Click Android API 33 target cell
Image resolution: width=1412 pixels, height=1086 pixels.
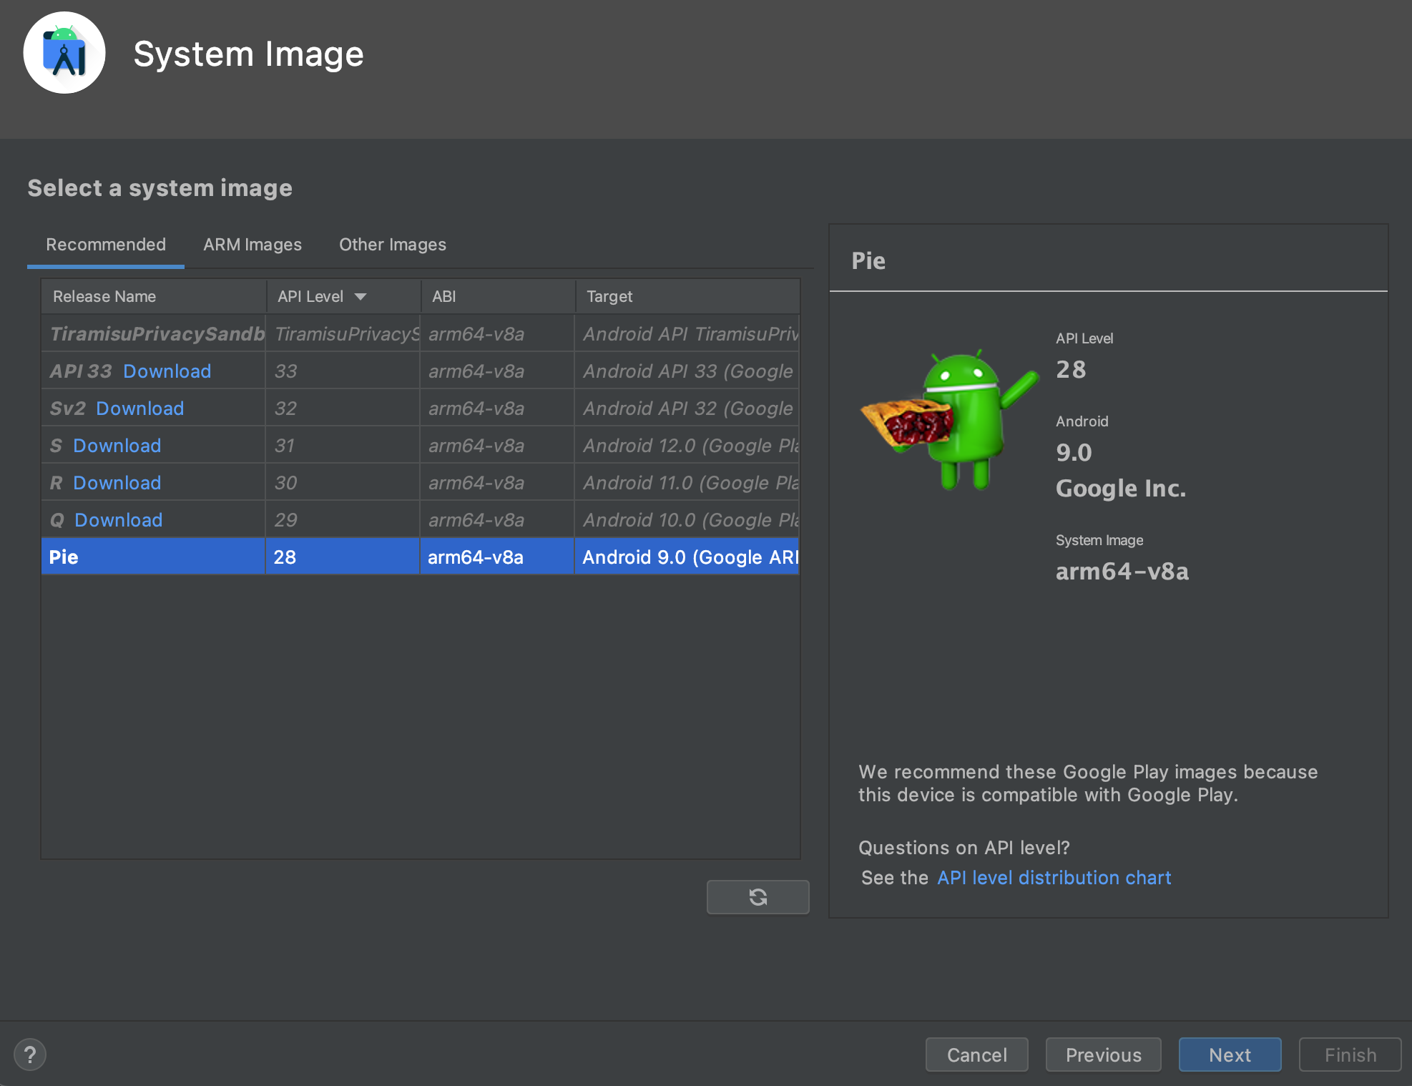687,371
